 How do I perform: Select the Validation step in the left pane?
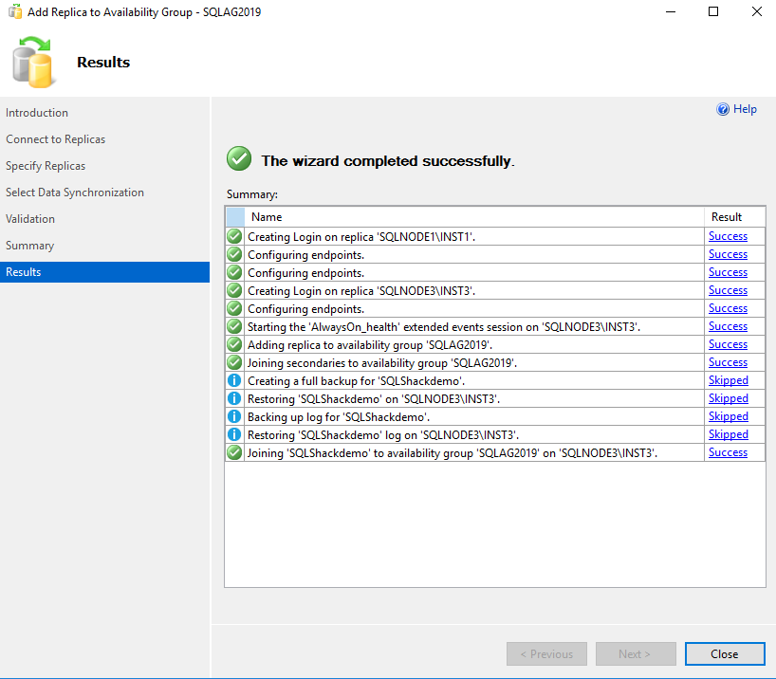pos(30,219)
